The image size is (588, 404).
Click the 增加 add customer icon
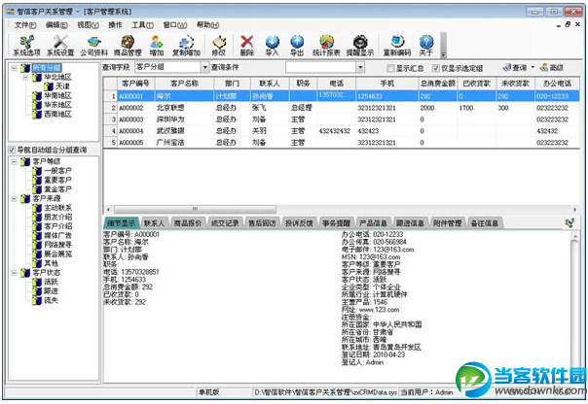(157, 46)
